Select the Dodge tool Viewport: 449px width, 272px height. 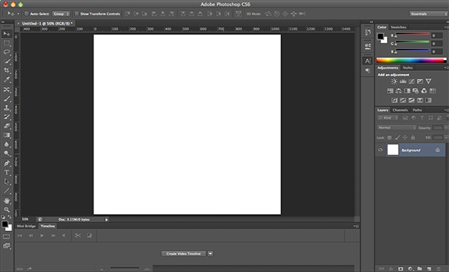click(x=7, y=154)
